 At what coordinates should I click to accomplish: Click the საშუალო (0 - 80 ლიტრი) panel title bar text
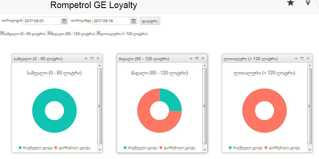[x=38, y=59]
